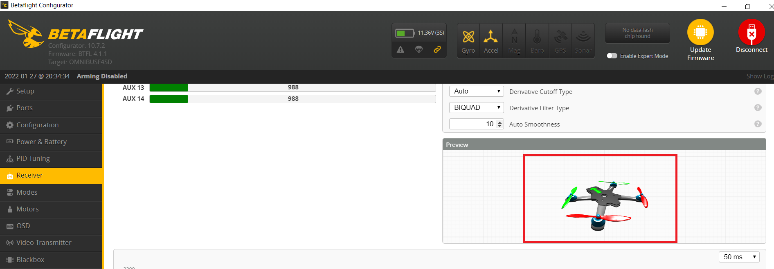The width and height of the screenshot is (774, 269).
Task: Click Show Log link
Action: click(x=760, y=76)
